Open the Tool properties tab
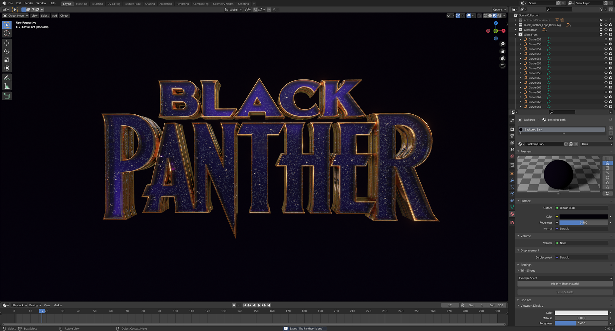 512,120
